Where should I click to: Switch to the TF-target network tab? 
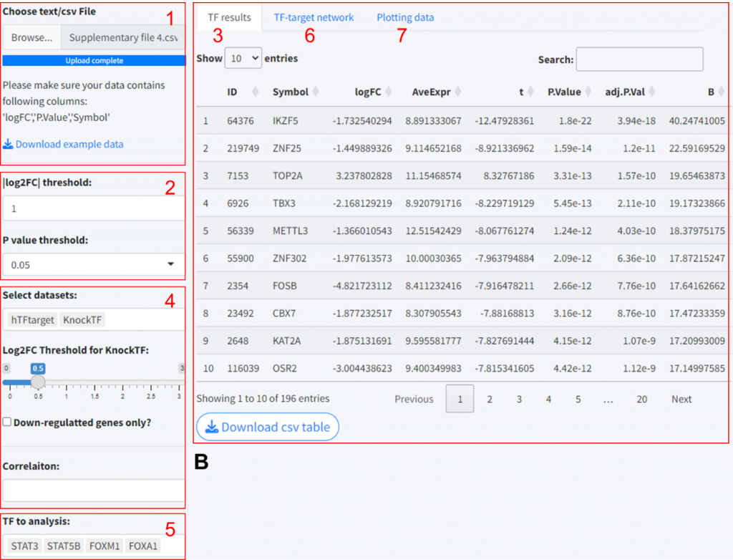coord(314,17)
